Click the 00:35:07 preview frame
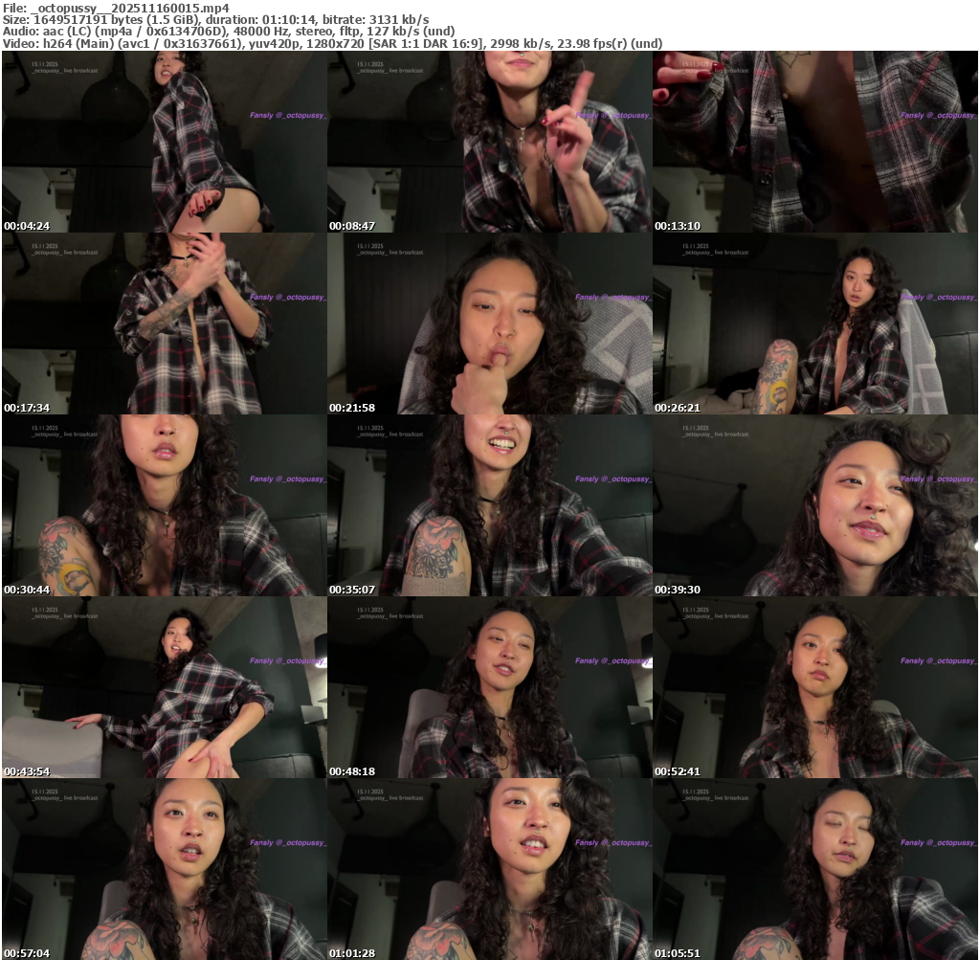 pos(490,505)
